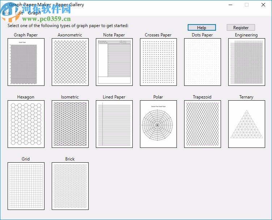Click the "Polar" label text
The width and height of the screenshot is (272, 220).
[158, 97]
